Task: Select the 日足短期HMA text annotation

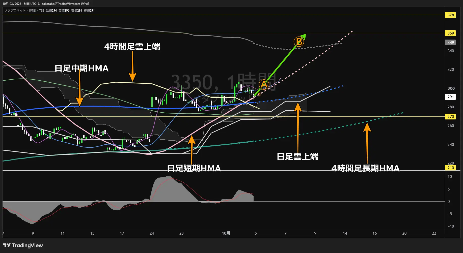Action: (194, 168)
